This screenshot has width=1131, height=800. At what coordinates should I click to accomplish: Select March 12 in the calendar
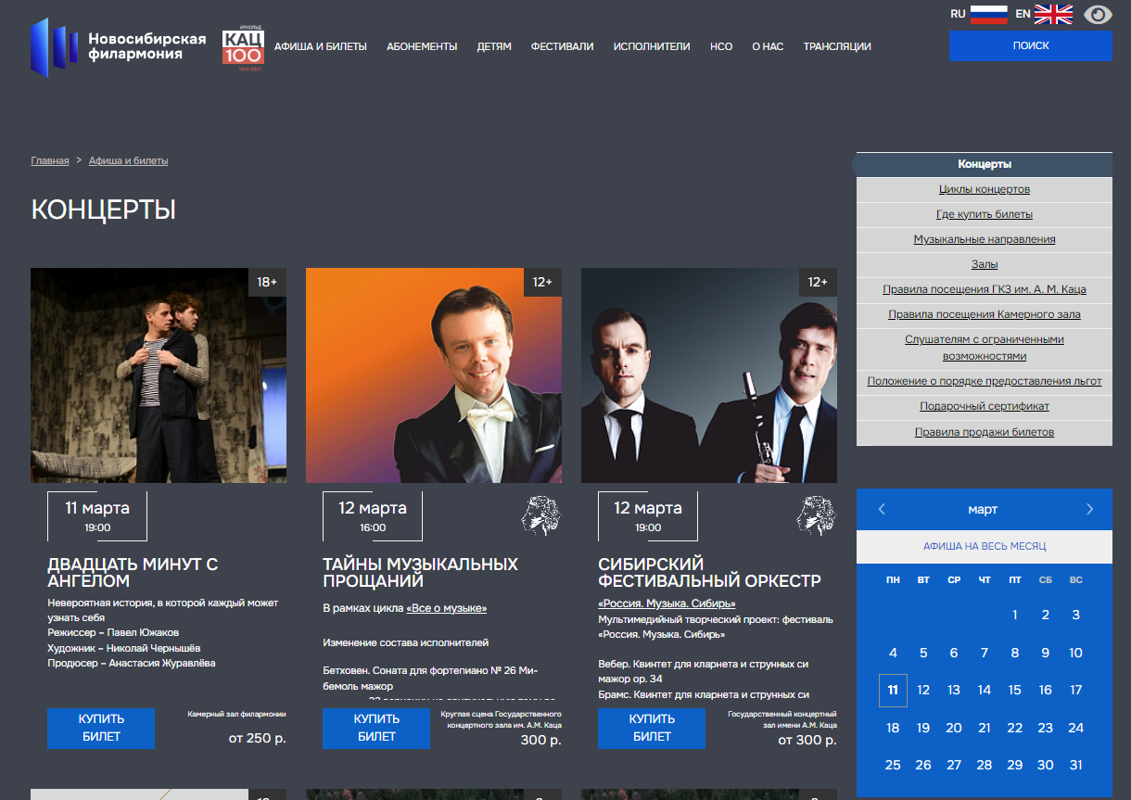coord(923,690)
